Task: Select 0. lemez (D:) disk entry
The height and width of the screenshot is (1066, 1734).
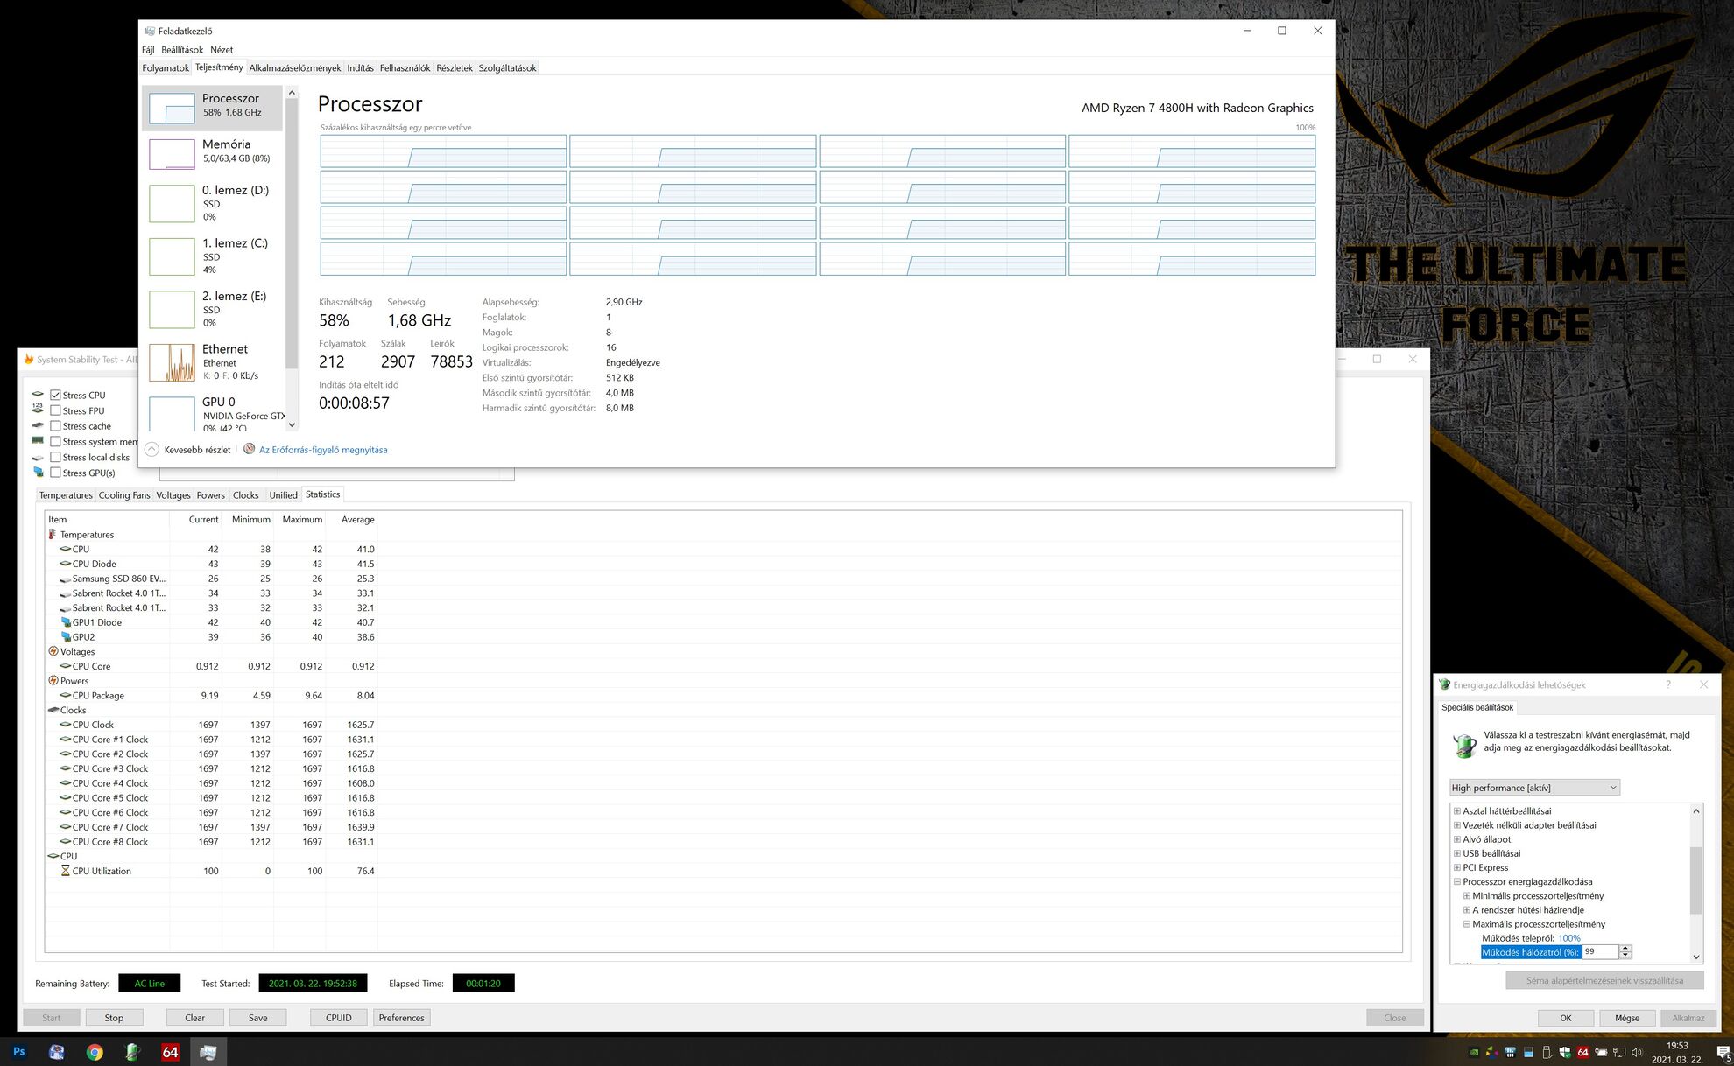Action: tap(213, 203)
